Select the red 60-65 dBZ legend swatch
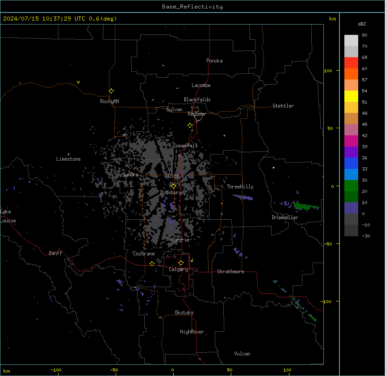The image size is (385, 376). tap(351, 63)
